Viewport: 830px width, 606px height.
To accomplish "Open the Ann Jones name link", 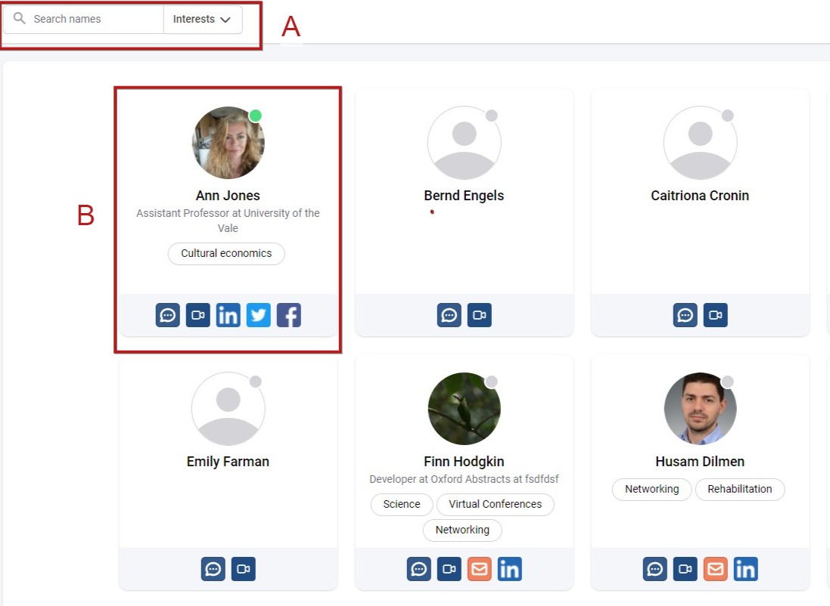I will (228, 196).
